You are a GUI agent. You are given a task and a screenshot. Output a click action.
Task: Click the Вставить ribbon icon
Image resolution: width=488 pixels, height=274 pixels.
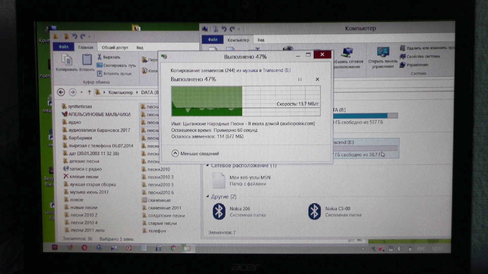coord(87,63)
